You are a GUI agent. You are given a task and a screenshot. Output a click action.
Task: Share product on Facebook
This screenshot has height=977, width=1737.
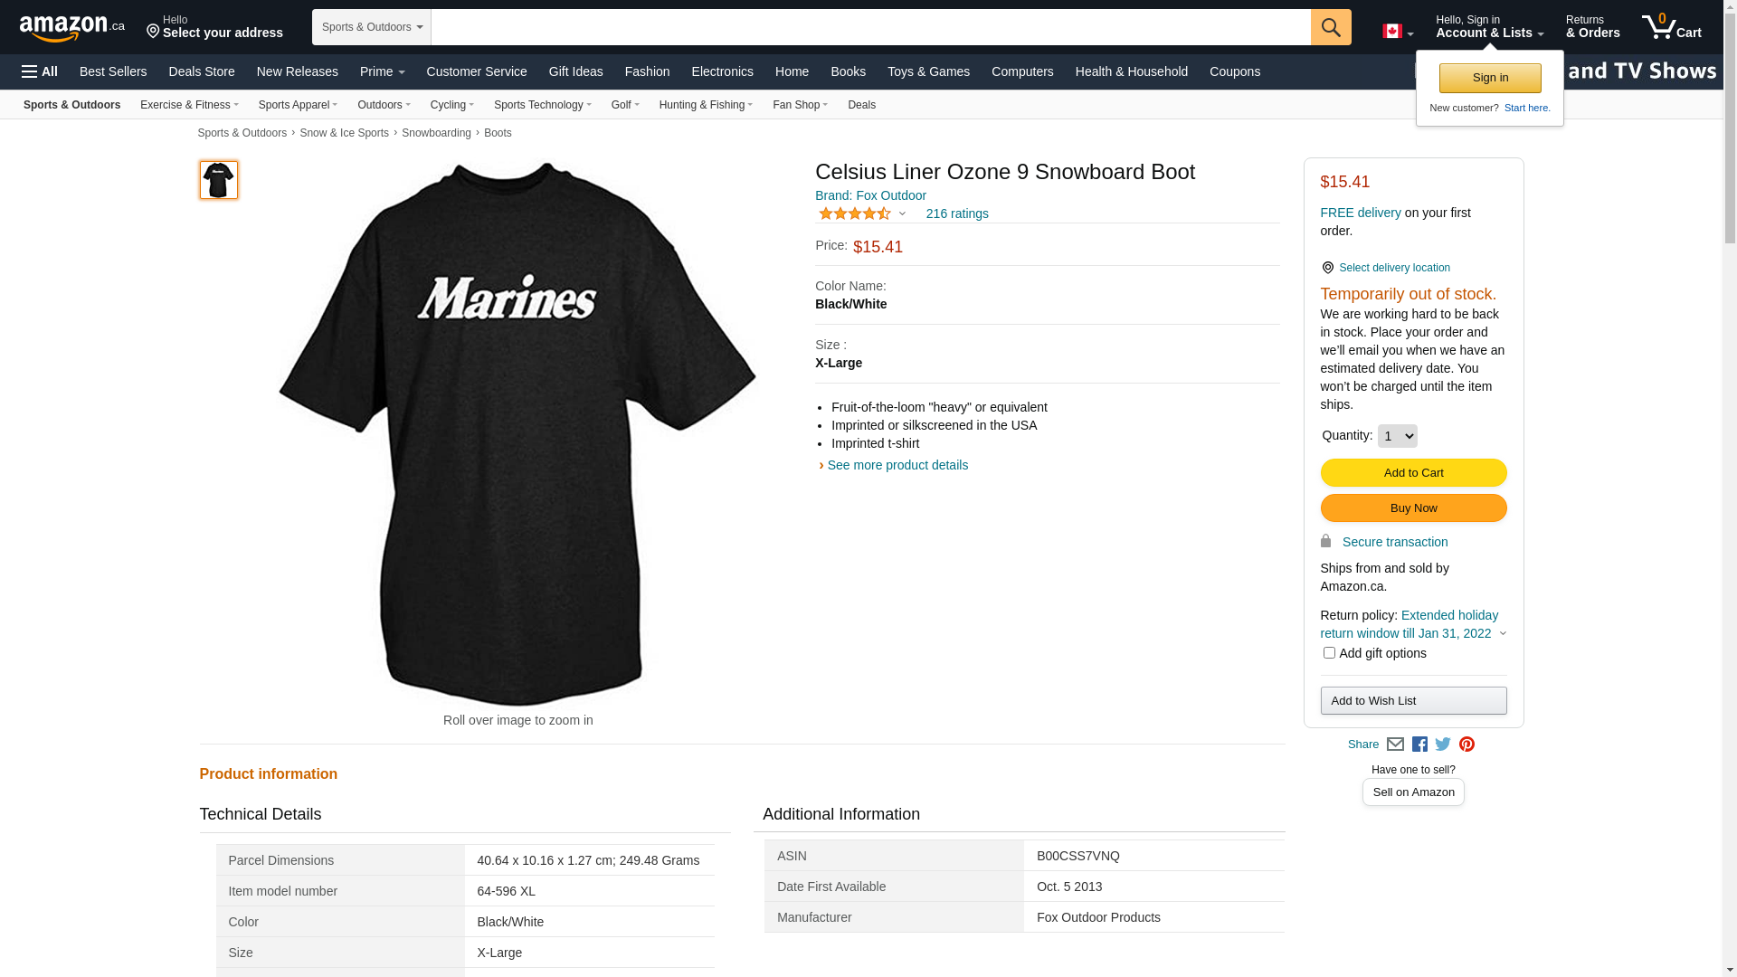coord(1419,745)
